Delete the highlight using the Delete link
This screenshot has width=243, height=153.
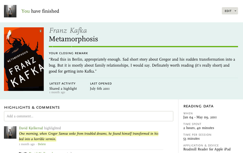[x=42, y=144]
